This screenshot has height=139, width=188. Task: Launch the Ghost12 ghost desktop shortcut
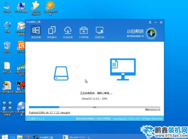(x=36, y=8)
